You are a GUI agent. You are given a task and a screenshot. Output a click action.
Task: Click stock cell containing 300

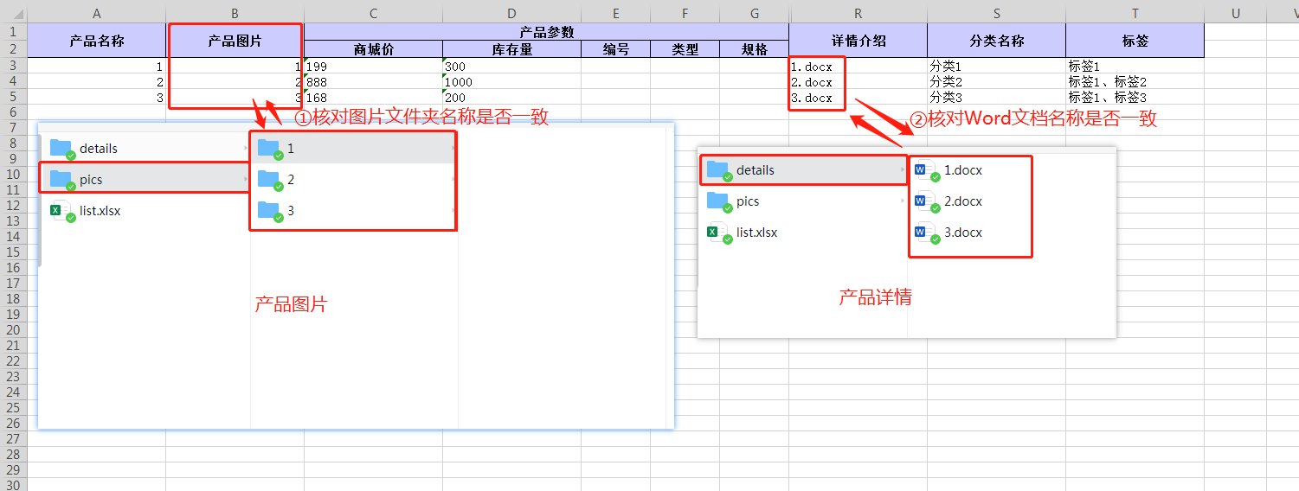511,66
